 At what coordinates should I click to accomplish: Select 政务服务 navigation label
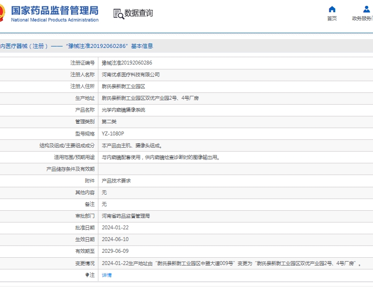point(362,19)
